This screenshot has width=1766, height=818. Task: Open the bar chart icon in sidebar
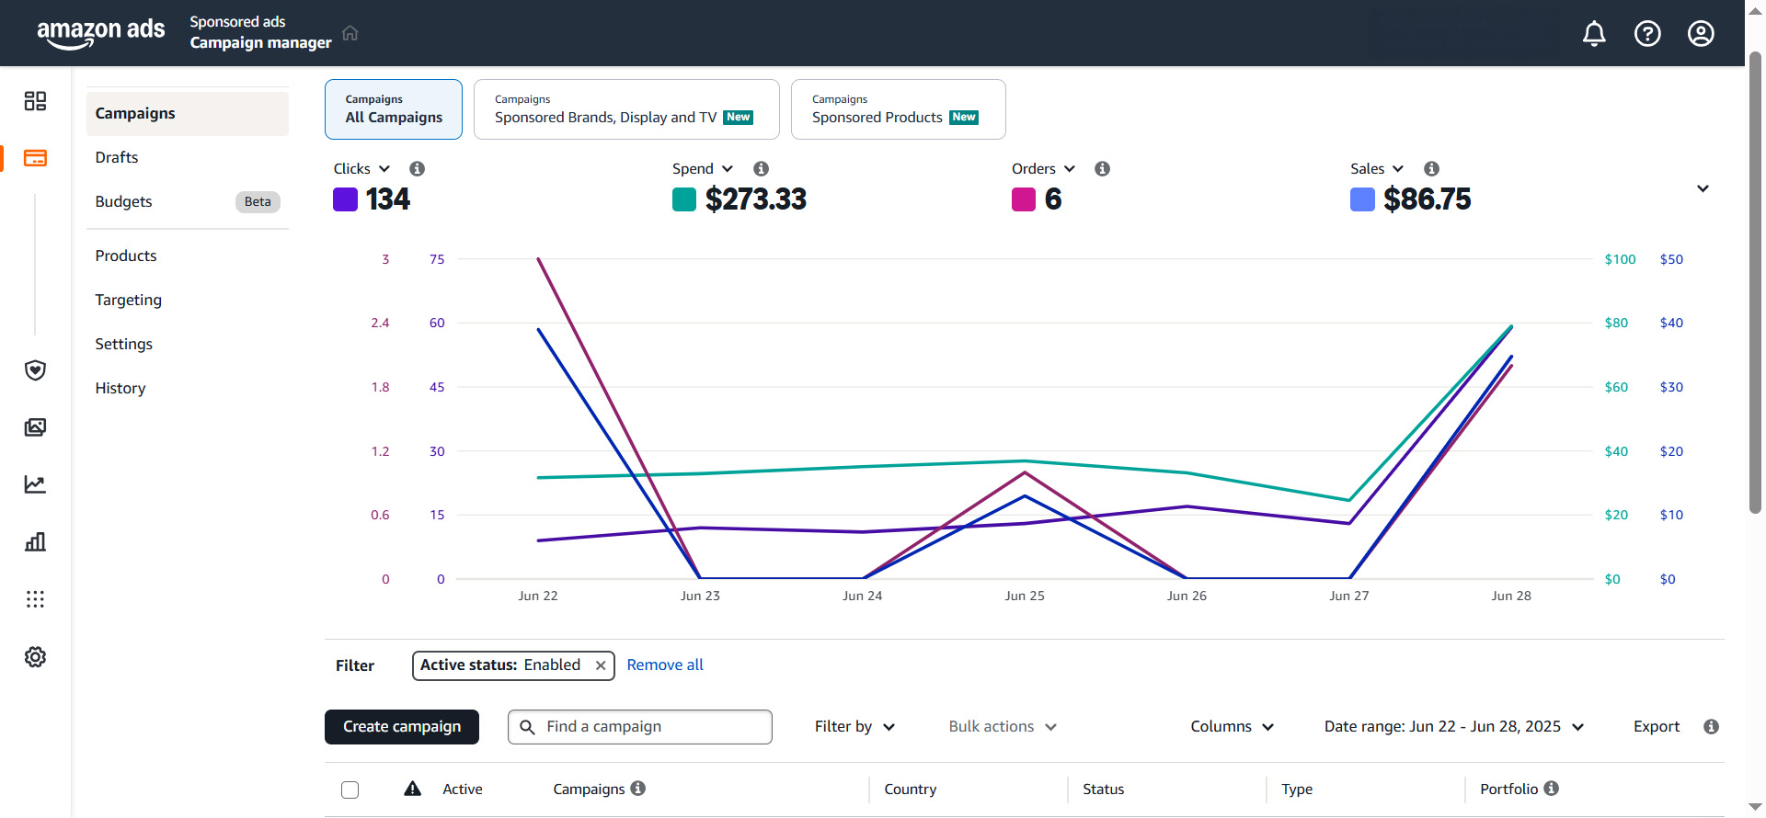click(35, 541)
